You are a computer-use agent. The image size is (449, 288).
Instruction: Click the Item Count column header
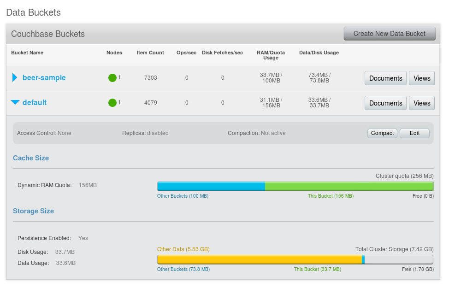pyautogui.click(x=150, y=53)
